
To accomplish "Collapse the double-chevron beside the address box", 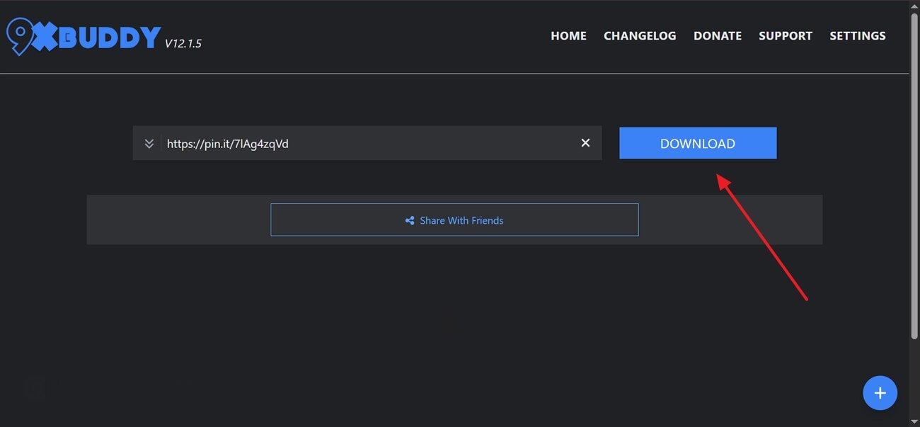I will [x=149, y=142].
